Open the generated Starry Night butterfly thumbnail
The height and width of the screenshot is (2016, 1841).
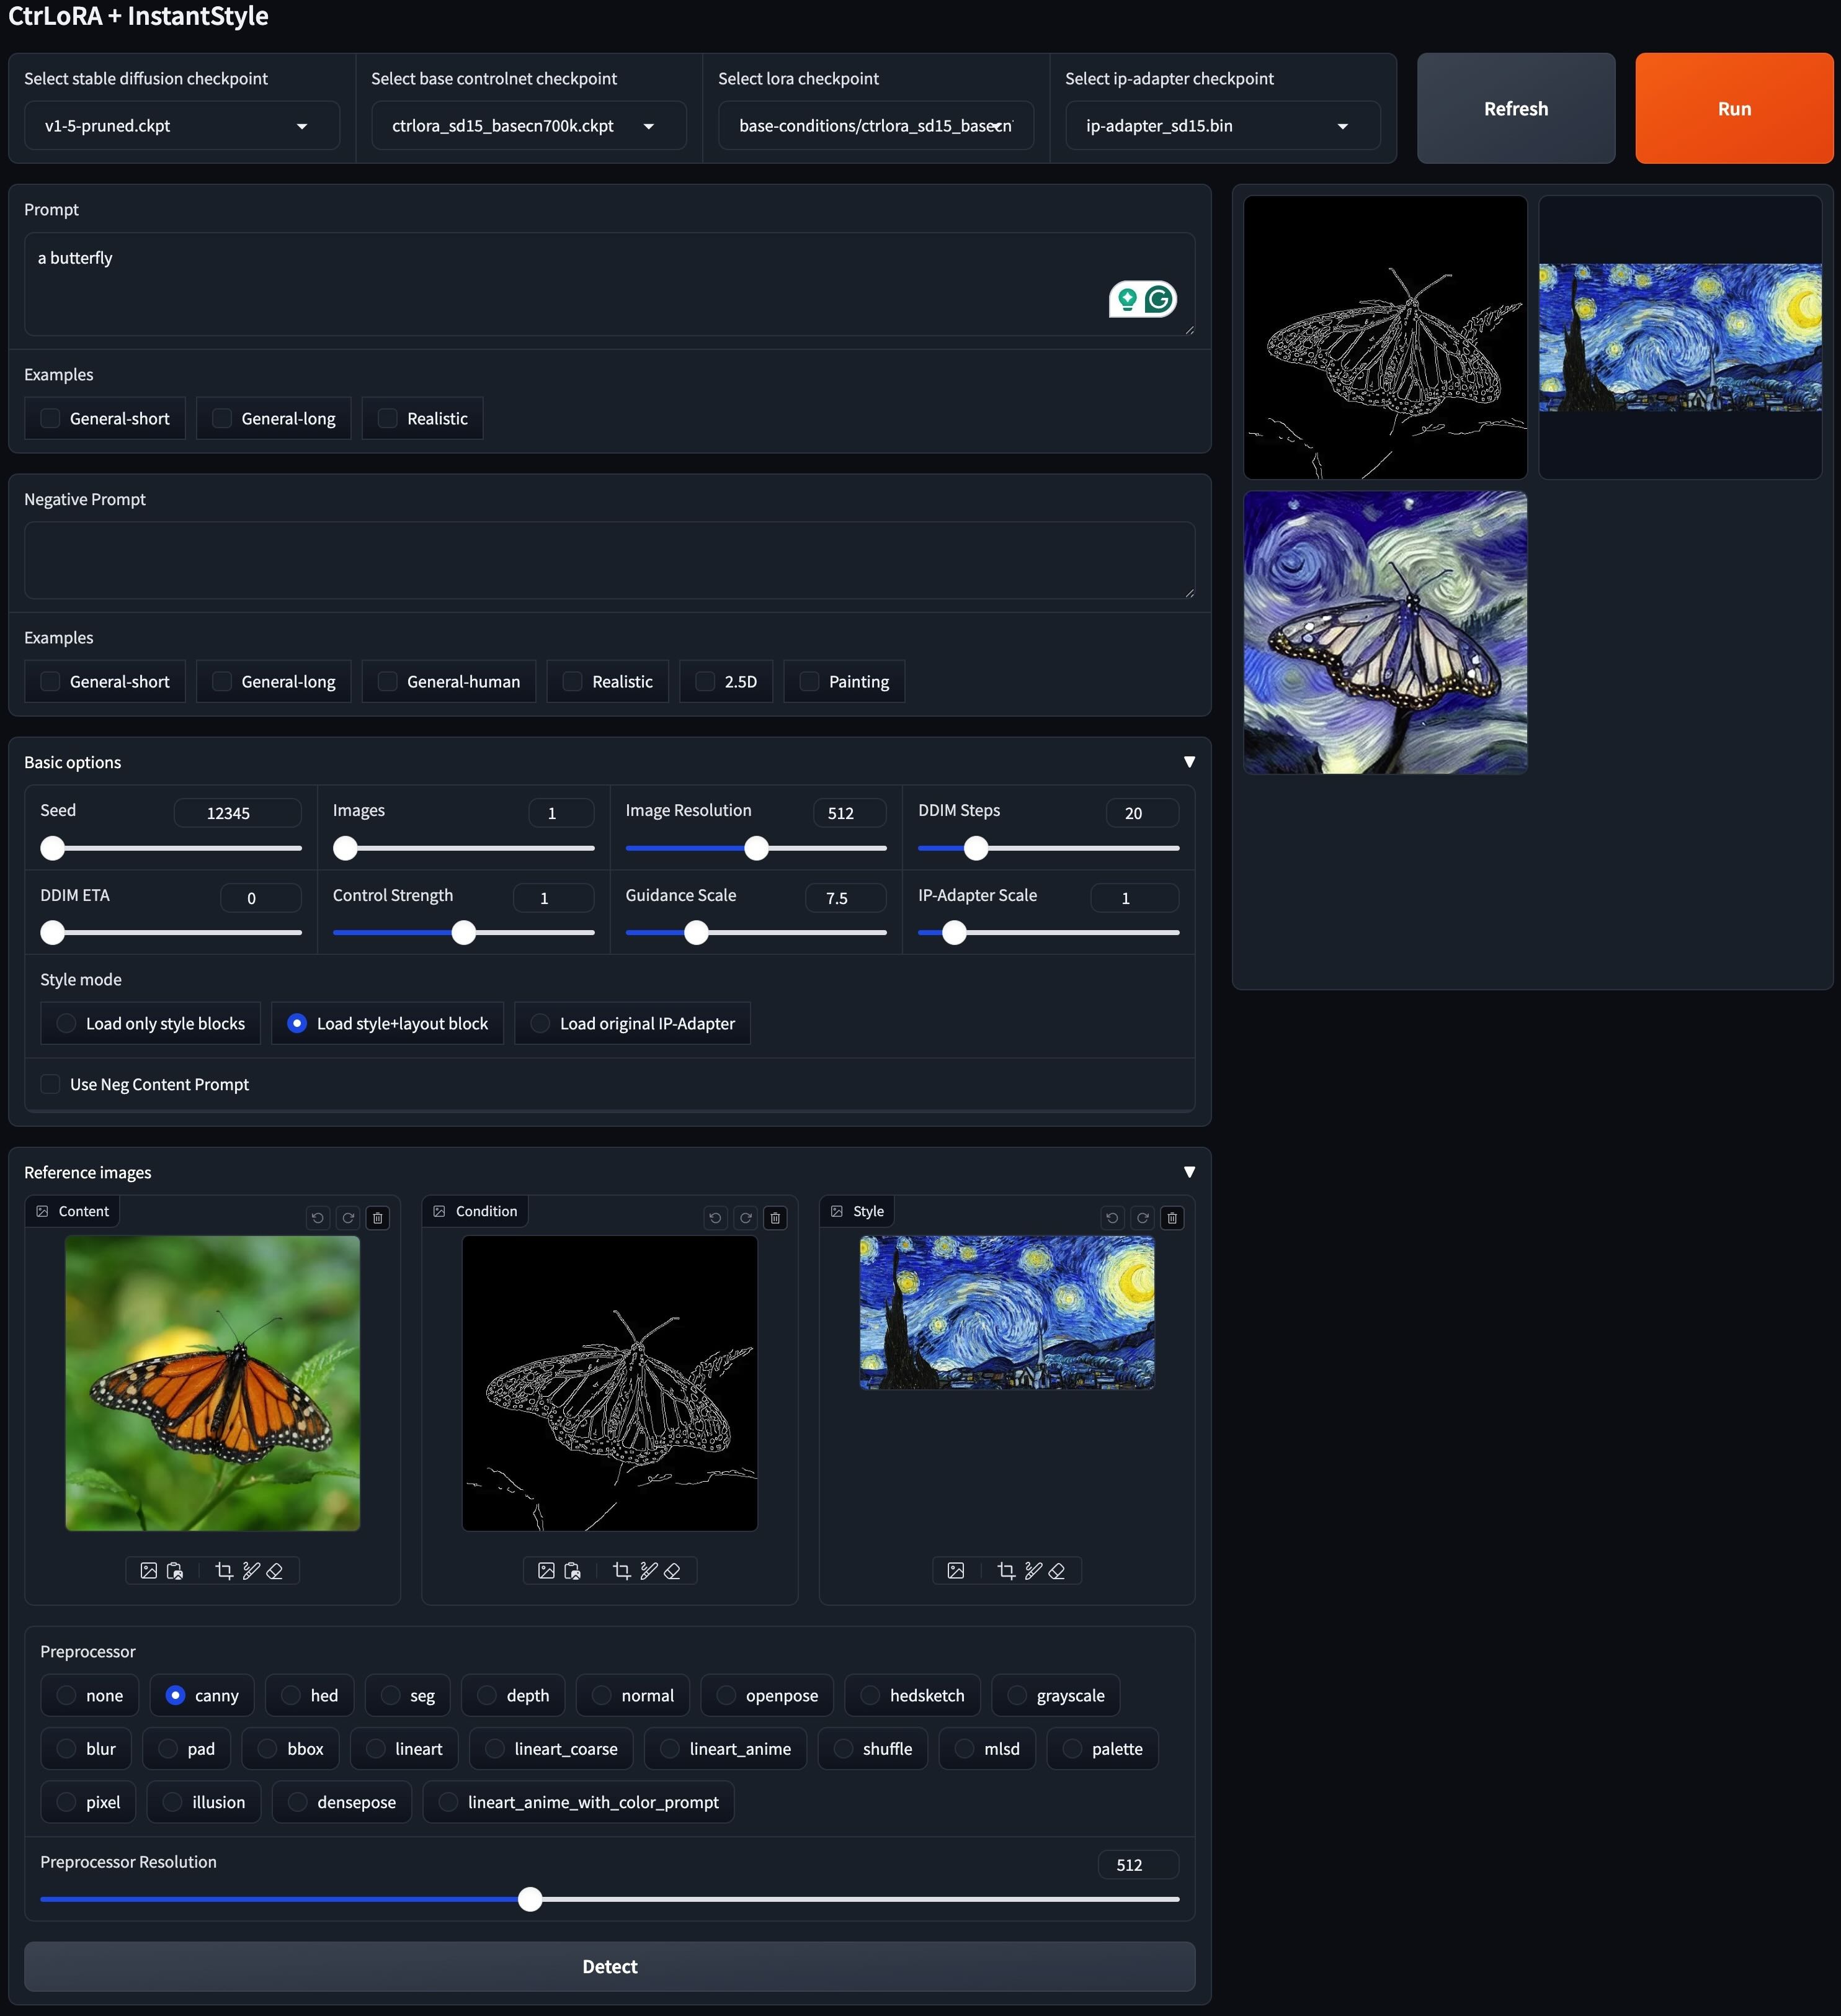coord(1385,632)
